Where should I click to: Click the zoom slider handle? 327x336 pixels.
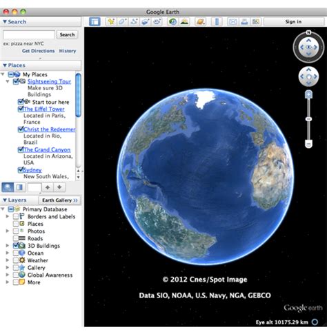point(308,119)
